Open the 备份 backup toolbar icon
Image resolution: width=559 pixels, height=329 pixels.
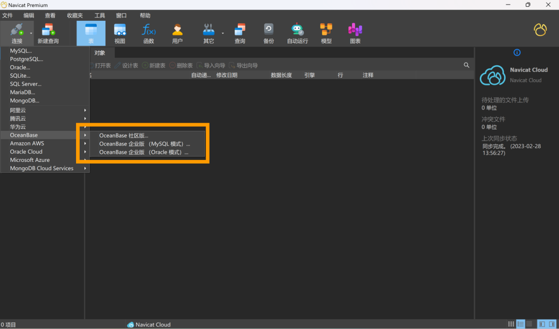pos(269,29)
